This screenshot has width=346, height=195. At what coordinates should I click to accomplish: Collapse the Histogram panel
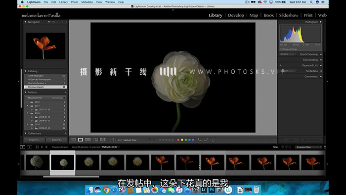click(321, 22)
